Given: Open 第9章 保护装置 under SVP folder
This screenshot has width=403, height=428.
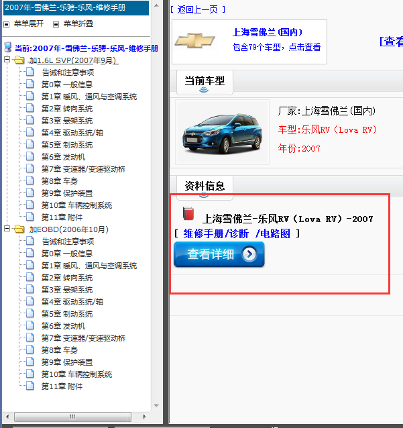Looking at the screenshot, I should tap(67, 193).
